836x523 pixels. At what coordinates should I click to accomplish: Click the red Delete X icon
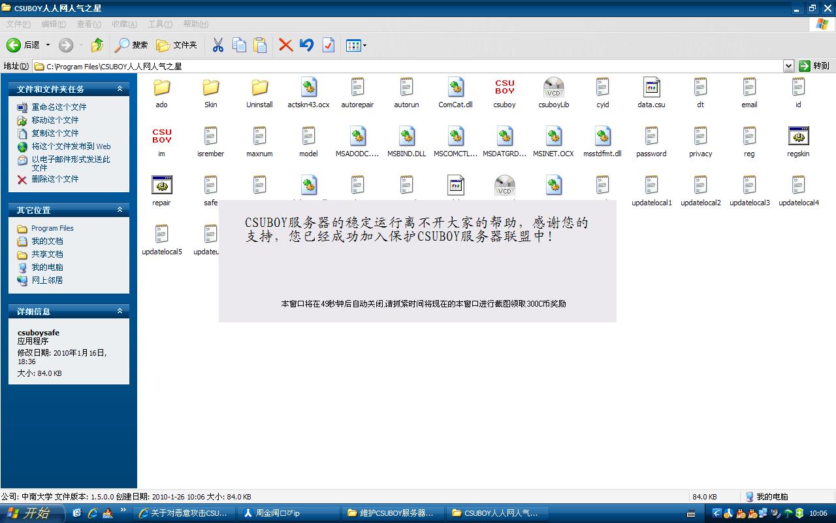[x=285, y=45]
